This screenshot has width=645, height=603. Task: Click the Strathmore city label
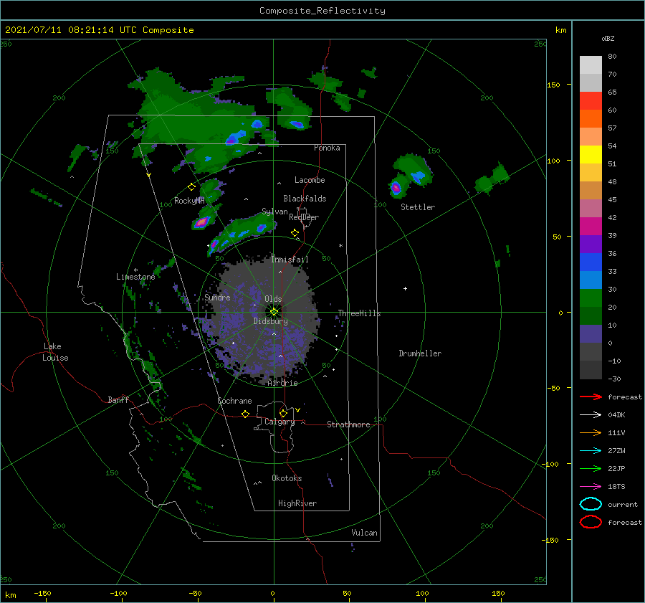348,424
